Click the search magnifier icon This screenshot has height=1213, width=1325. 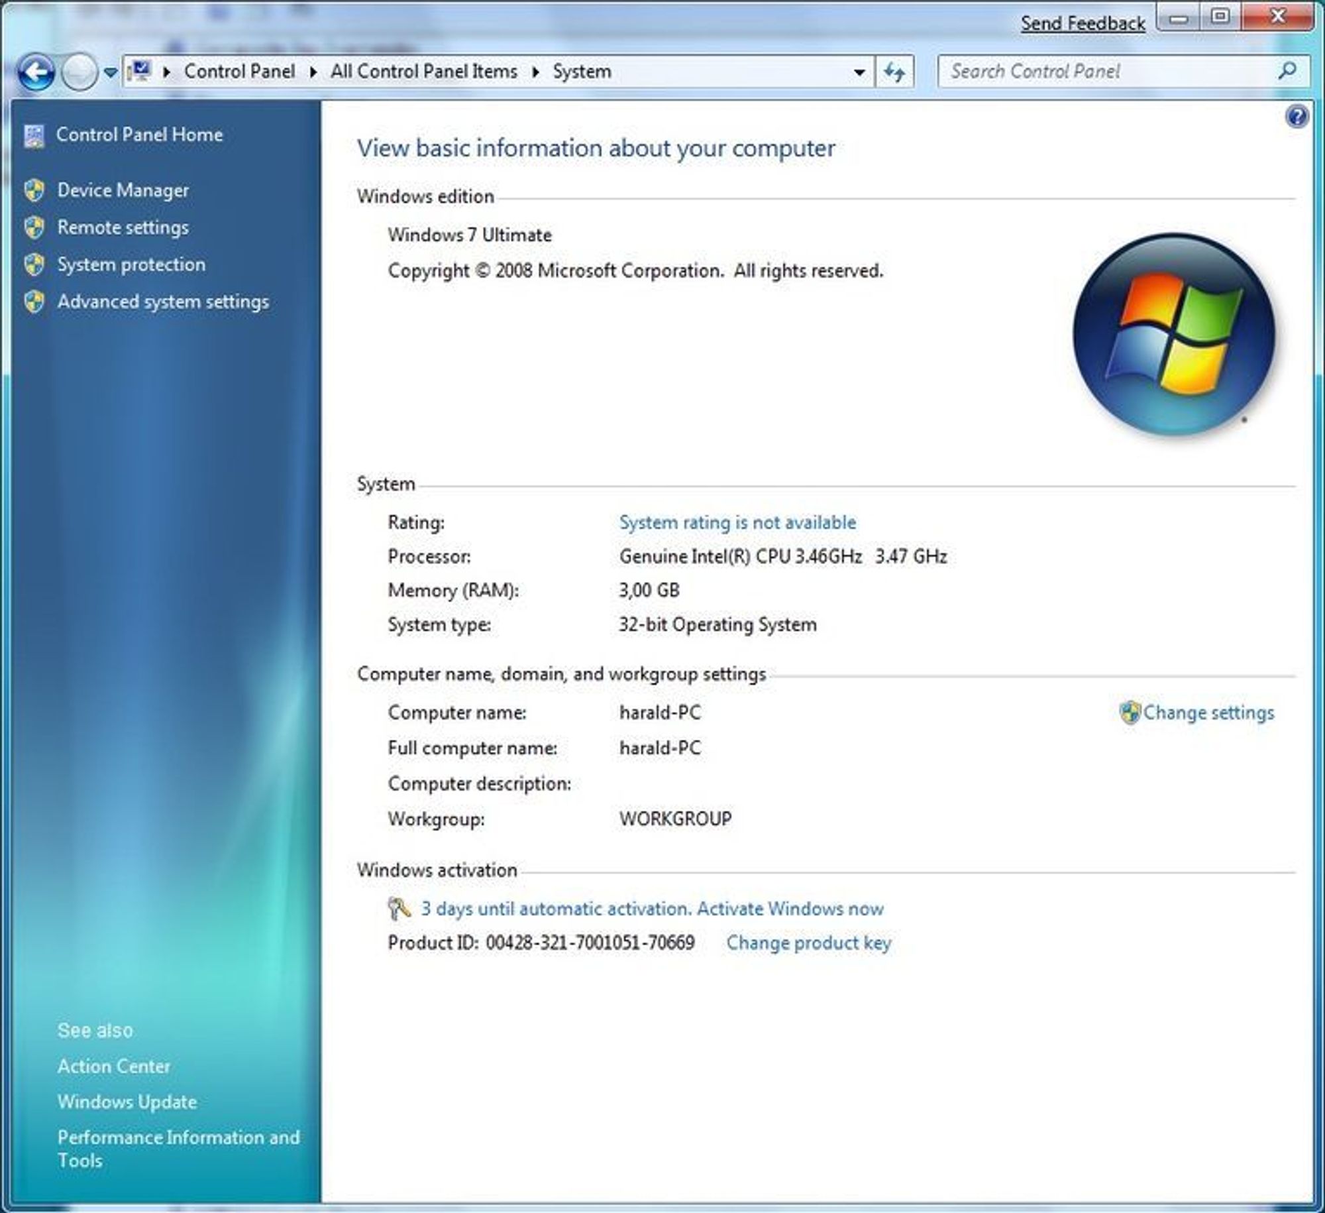tap(1287, 71)
